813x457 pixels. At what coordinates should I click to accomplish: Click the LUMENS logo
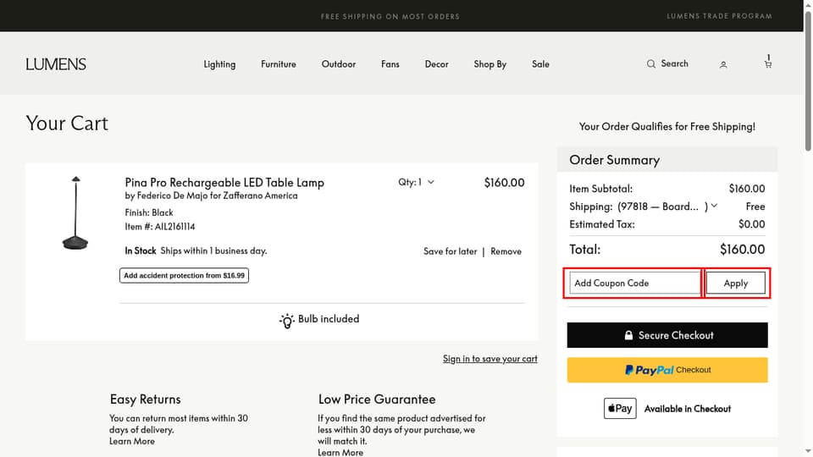pos(56,64)
